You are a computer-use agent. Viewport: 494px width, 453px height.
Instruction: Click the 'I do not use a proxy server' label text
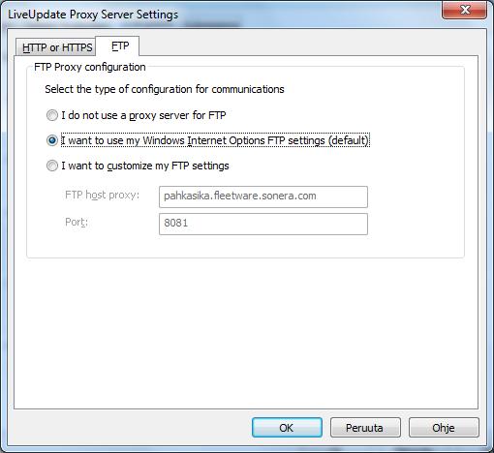click(143, 115)
